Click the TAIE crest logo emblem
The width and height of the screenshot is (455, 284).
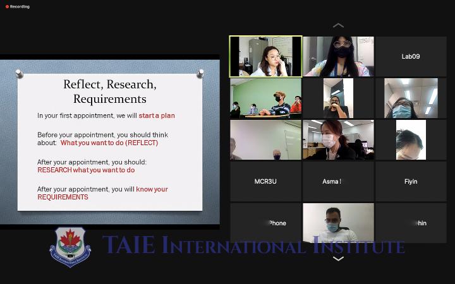click(70, 247)
